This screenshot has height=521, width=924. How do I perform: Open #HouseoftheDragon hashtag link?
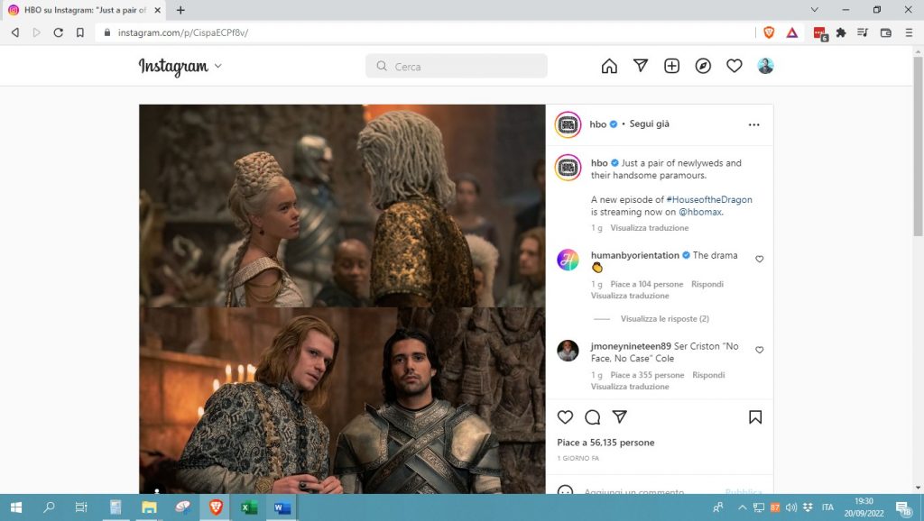(x=708, y=199)
